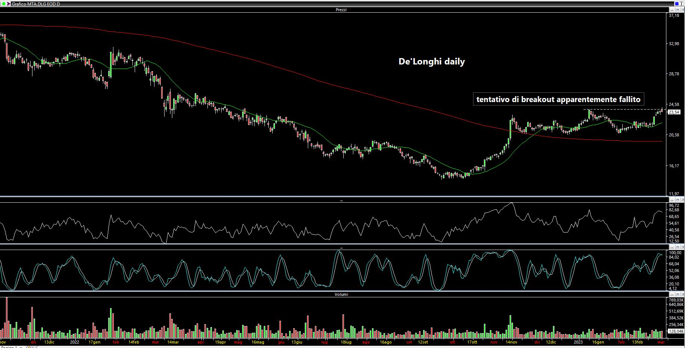Click the '2022' year label on time axis

click(75, 342)
